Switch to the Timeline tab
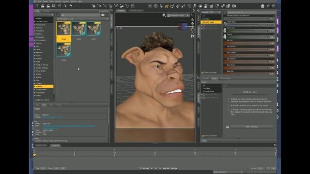310x174 pixels. point(55,145)
